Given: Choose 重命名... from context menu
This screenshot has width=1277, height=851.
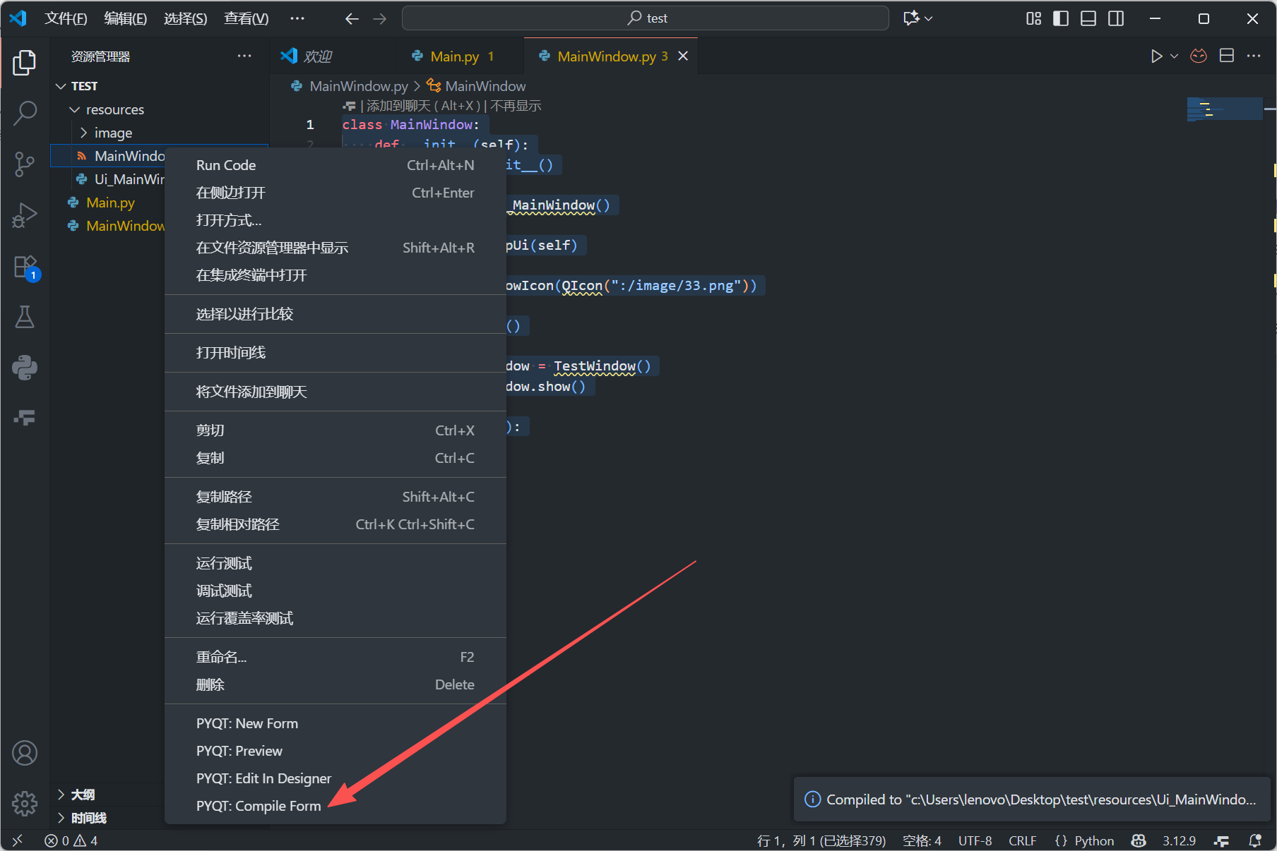Looking at the screenshot, I should point(335,657).
